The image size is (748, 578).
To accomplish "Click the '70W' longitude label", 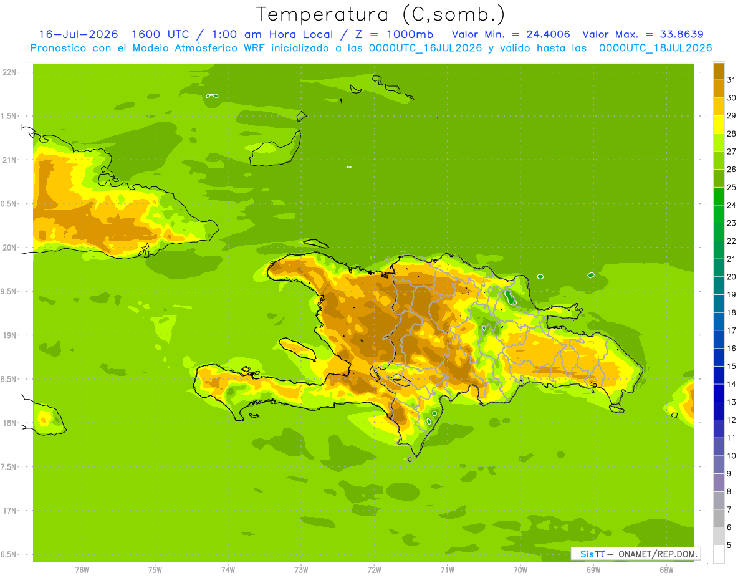I will pyautogui.click(x=520, y=570).
